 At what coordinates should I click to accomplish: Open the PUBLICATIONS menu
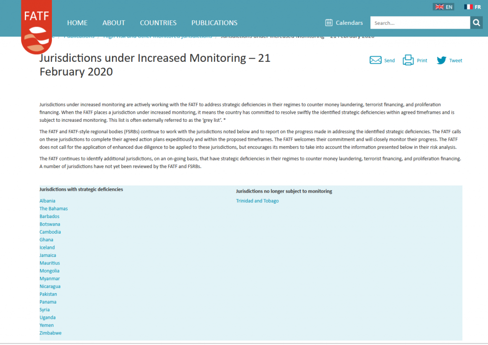click(214, 23)
